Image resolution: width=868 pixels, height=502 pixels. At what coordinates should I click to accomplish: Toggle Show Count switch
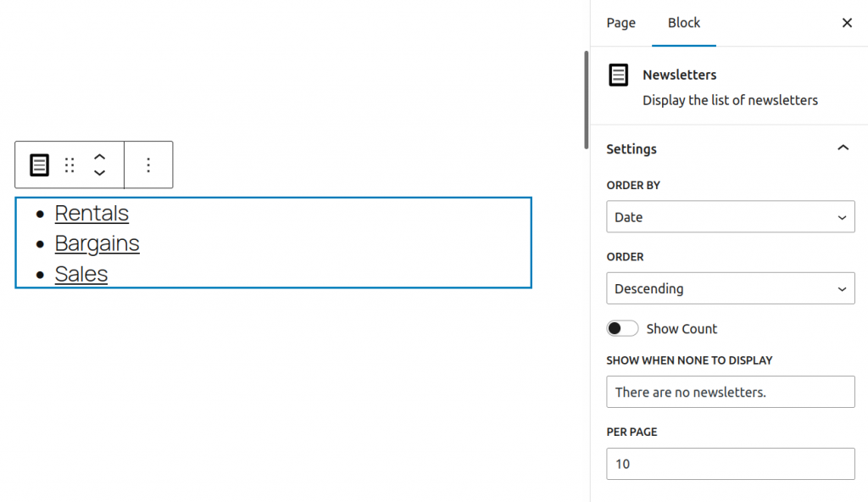(622, 328)
